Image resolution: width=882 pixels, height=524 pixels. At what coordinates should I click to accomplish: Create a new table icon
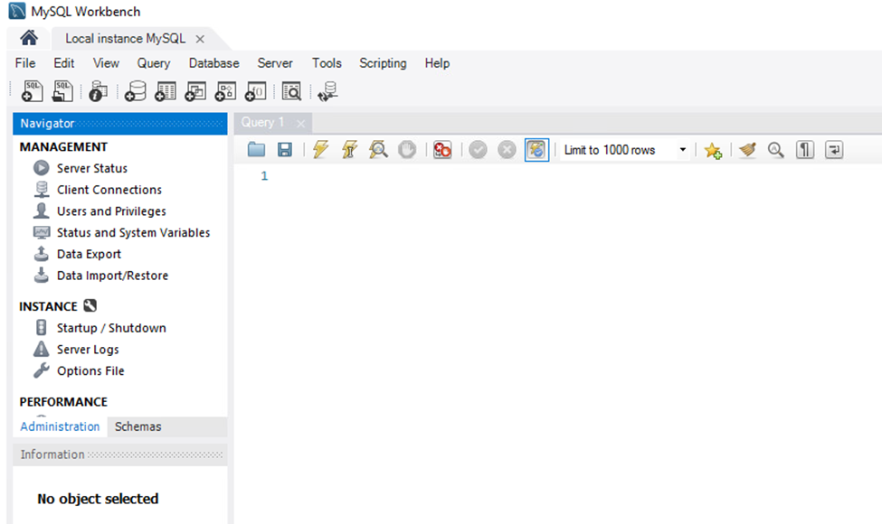tap(166, 91)
